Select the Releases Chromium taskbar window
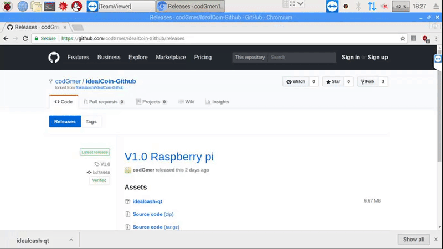Viewport: 443px width, 249px height. 190,6
